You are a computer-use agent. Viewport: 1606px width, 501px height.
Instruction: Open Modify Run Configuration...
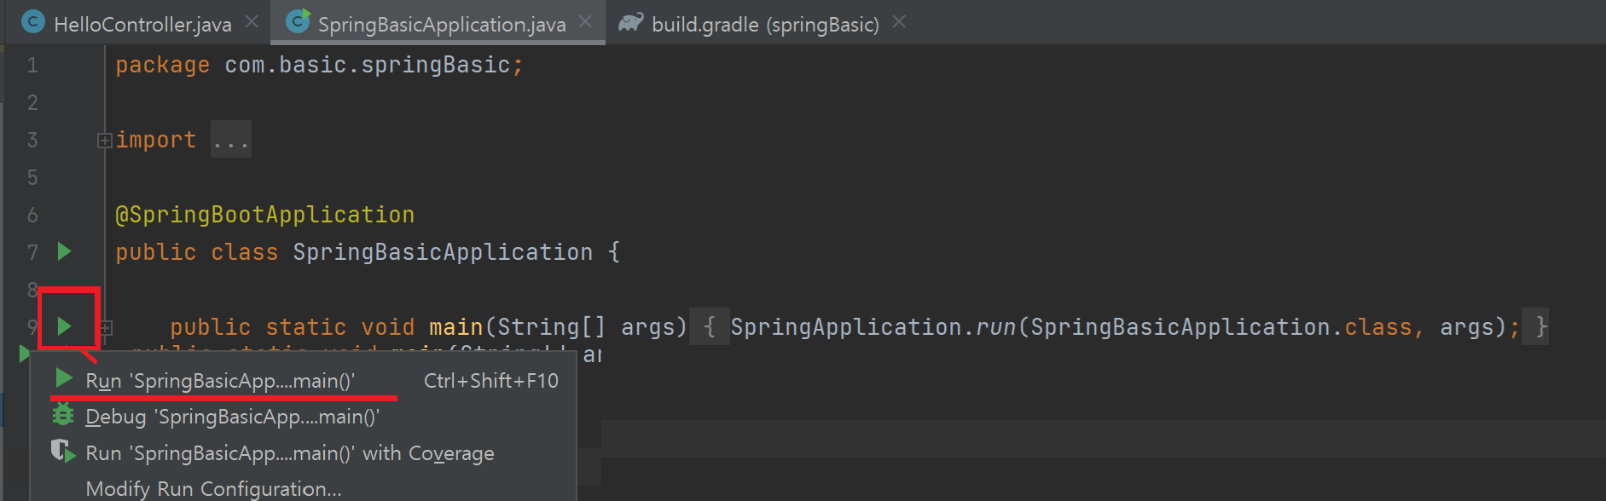[x=303, y=489]
